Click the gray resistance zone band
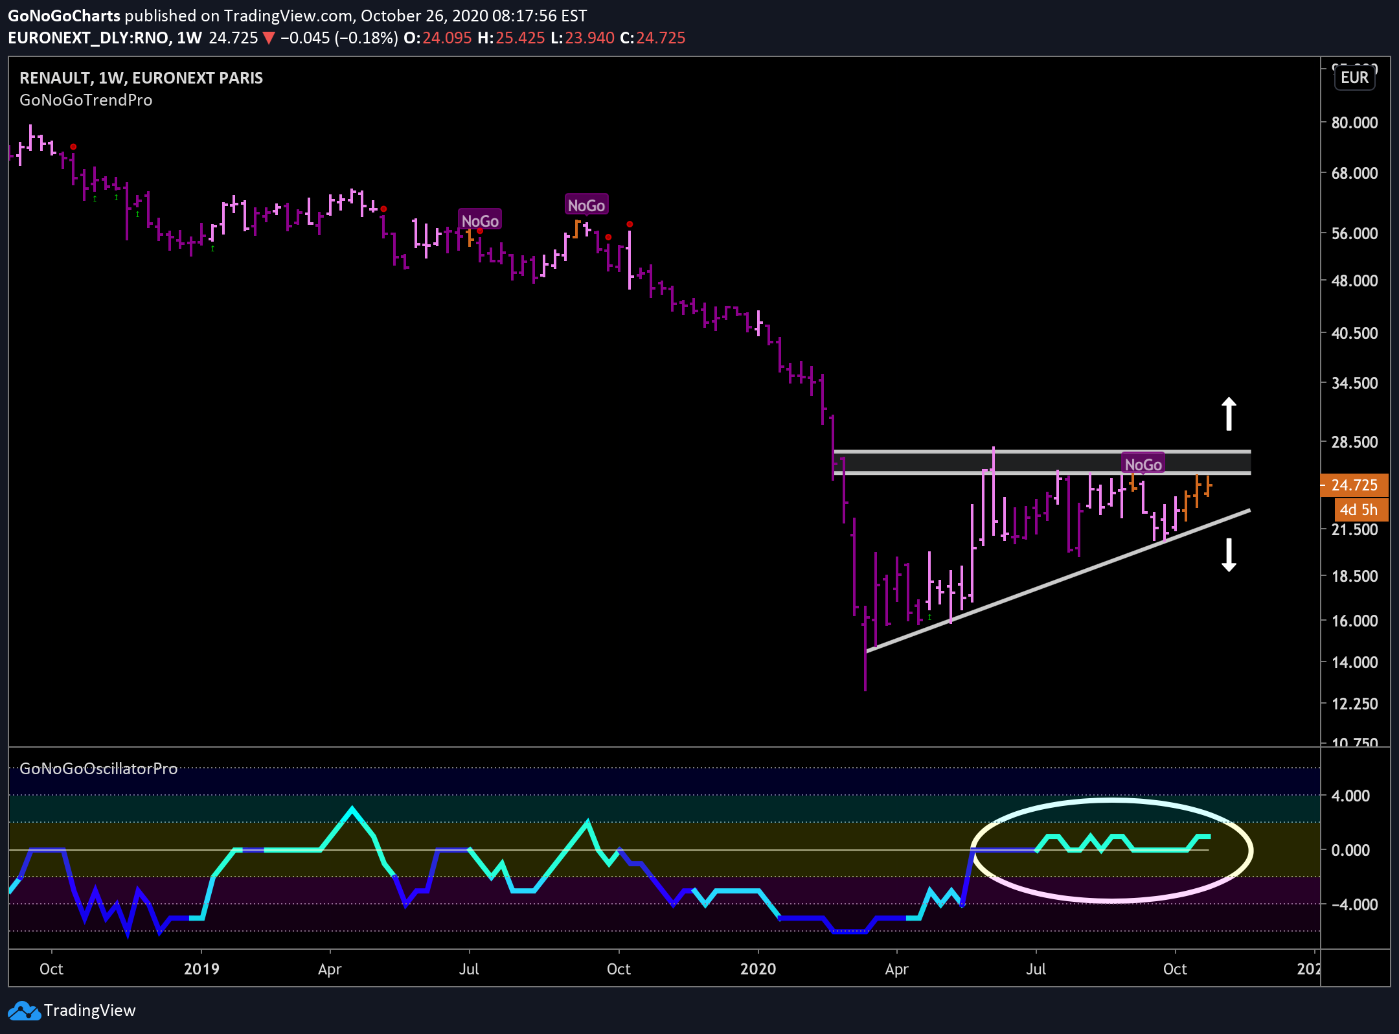 click(x=1042, y=463)
